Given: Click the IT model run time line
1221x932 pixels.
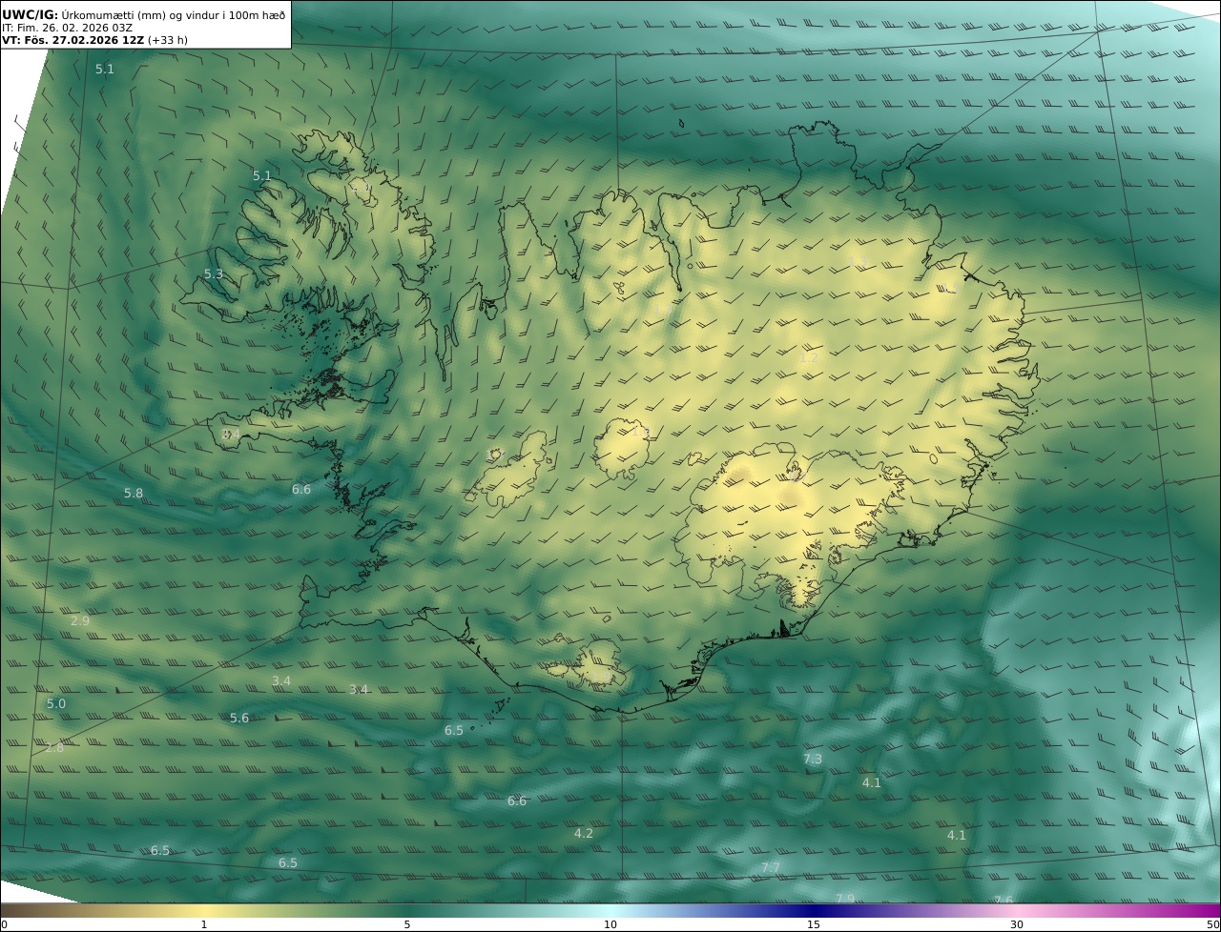Looking at the screenshot, I should coord(67,28).
